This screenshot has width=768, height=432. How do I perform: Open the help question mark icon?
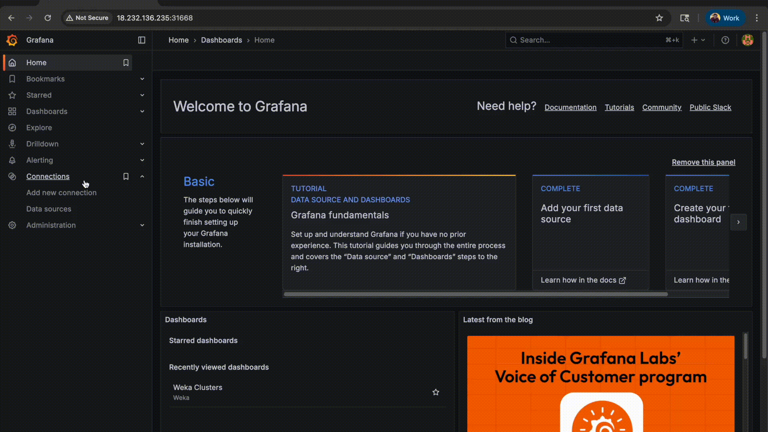[x=725, y=40]
